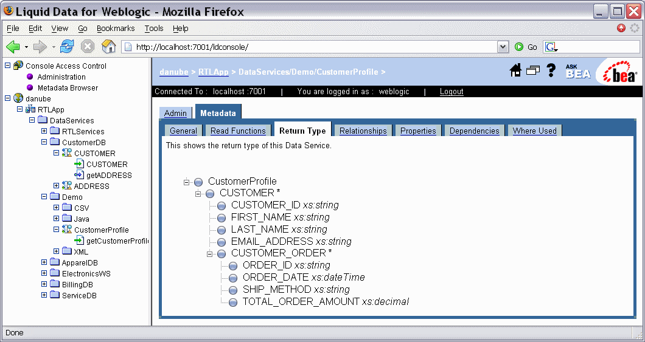This screenshot has height=342, width=645.
Task: Click the green Go button icon
Action: coord(518,47)
